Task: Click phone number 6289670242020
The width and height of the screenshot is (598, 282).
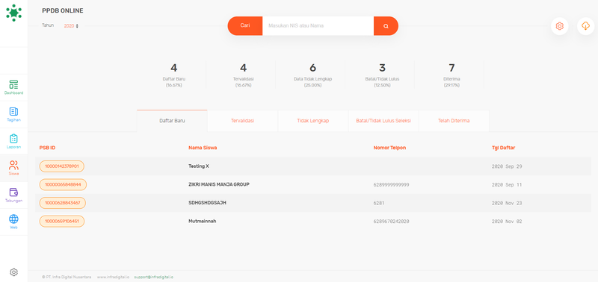Action: point(391,222)
